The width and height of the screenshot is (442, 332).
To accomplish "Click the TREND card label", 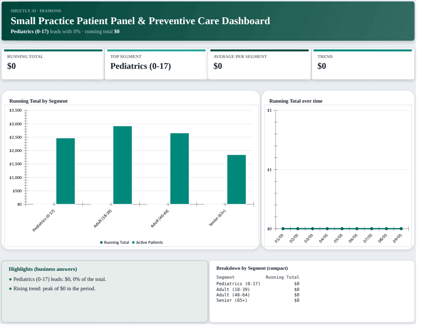I will click(325, 57).
